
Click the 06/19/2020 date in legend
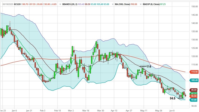(x=8, y=4)
